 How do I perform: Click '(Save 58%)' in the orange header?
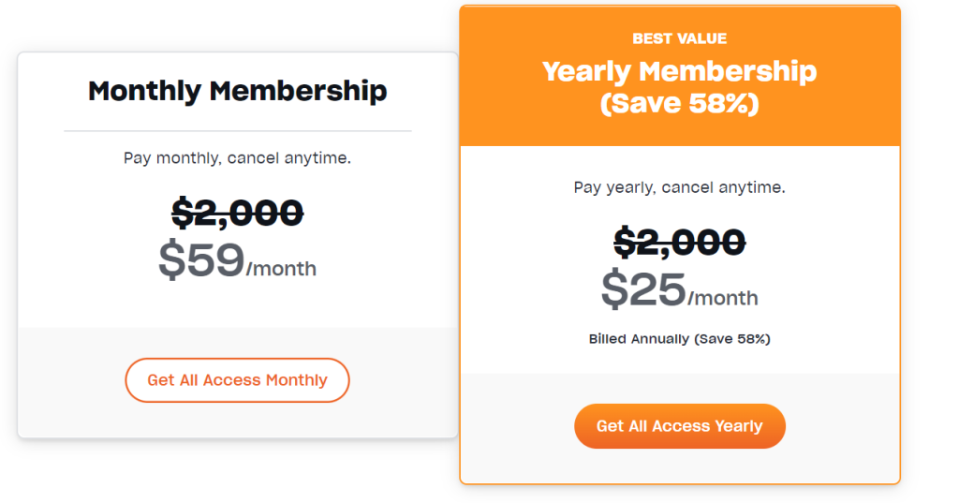point(680,103)
